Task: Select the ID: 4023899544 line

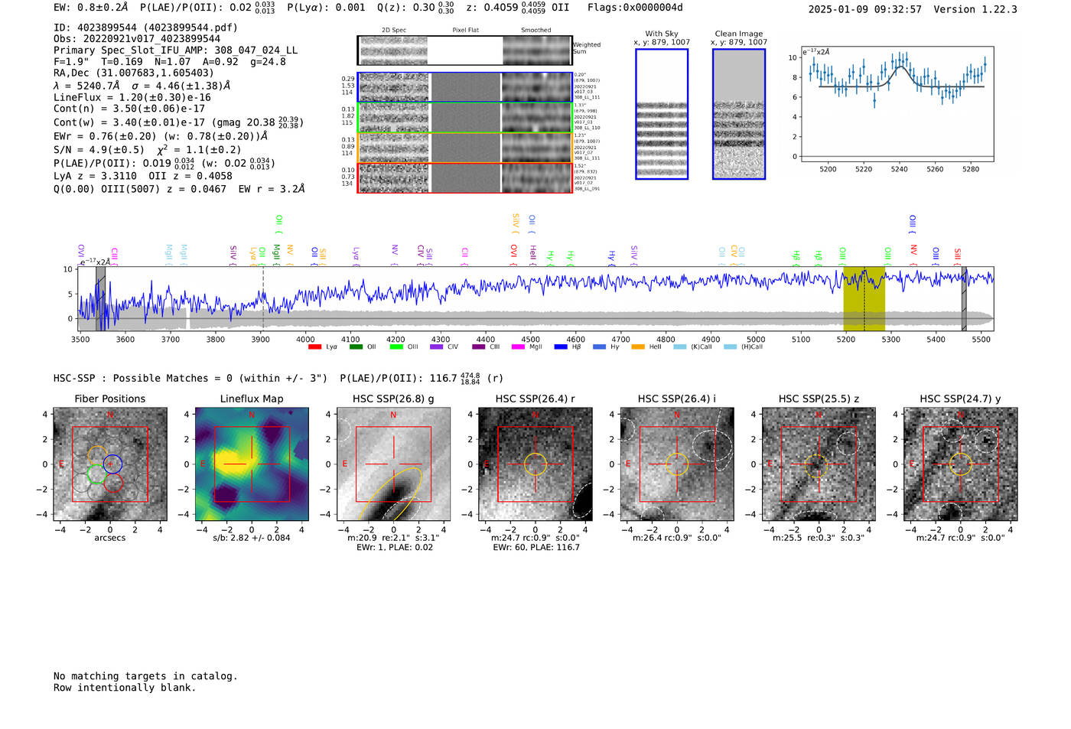Action: pyautogui.click(x=145, y=28)
